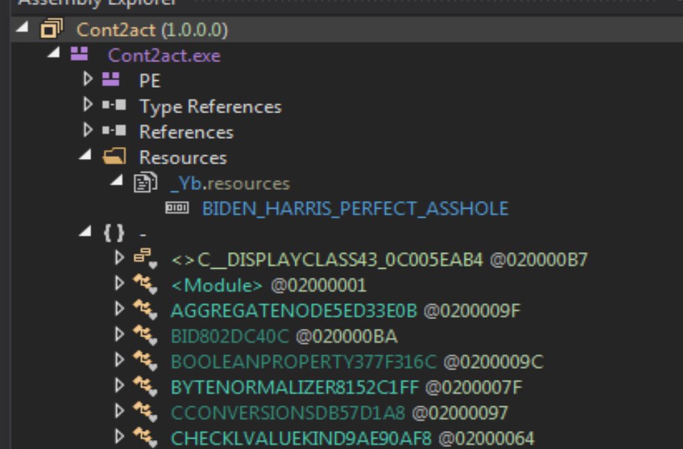The image size is (683, 449).
Task: Select the CCONVERSIONSDB57D1A8 class name
Action: (288, 413)
